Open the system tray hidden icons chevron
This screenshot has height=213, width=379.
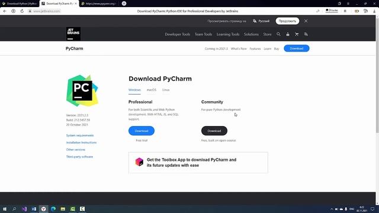click(332, 209)
